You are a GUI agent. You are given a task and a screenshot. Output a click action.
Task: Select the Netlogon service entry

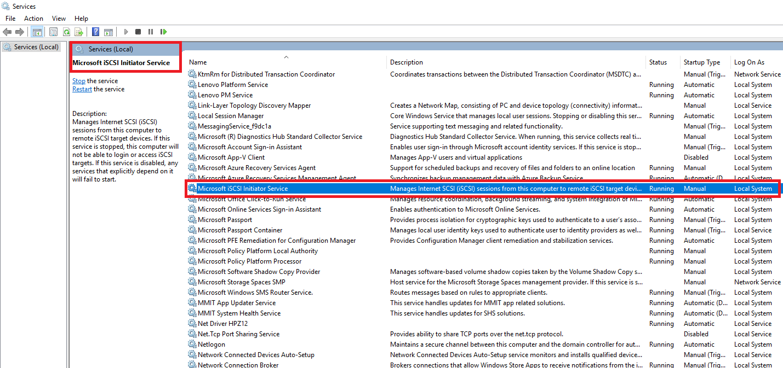[213, 344]
